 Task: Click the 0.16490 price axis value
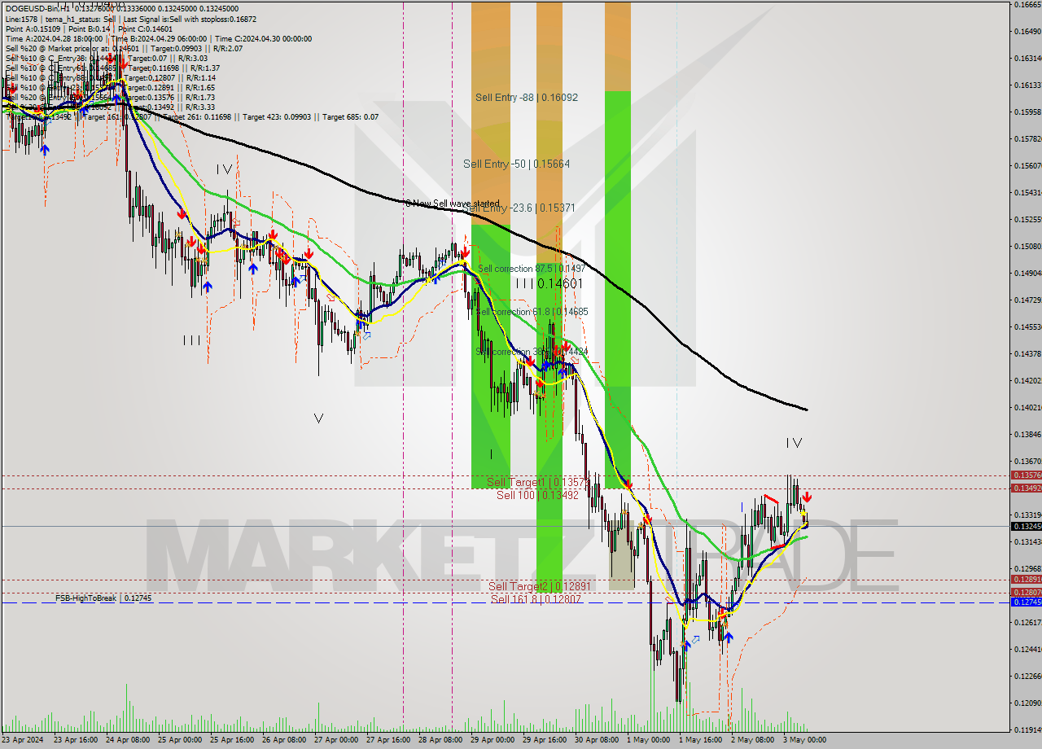[1027, 31]
